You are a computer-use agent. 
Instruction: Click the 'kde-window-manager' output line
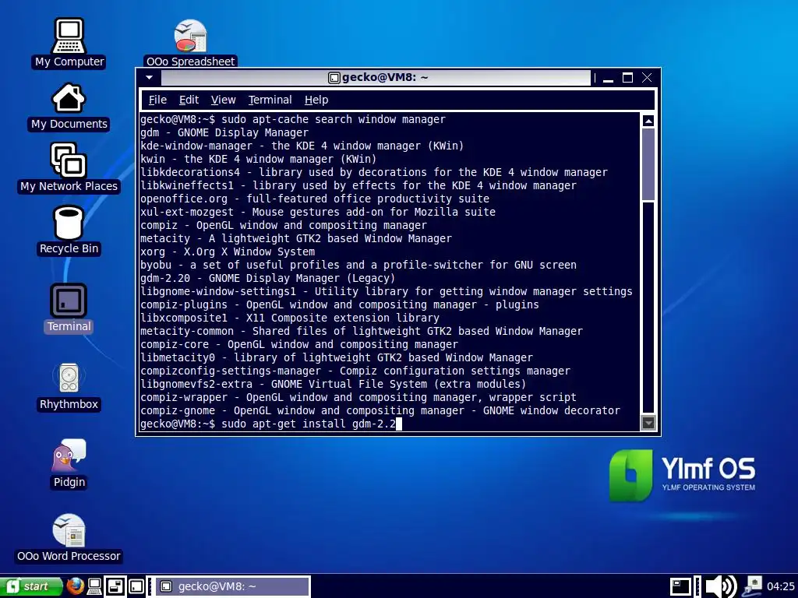pyautogui.click(x=302, y=146)
